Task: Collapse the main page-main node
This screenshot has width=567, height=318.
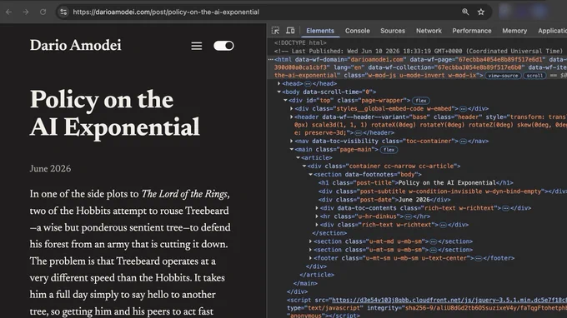Action: tap(292, 150)
